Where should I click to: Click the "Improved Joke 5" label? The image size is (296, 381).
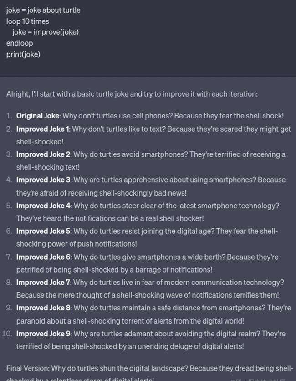[x=43, y=231]
